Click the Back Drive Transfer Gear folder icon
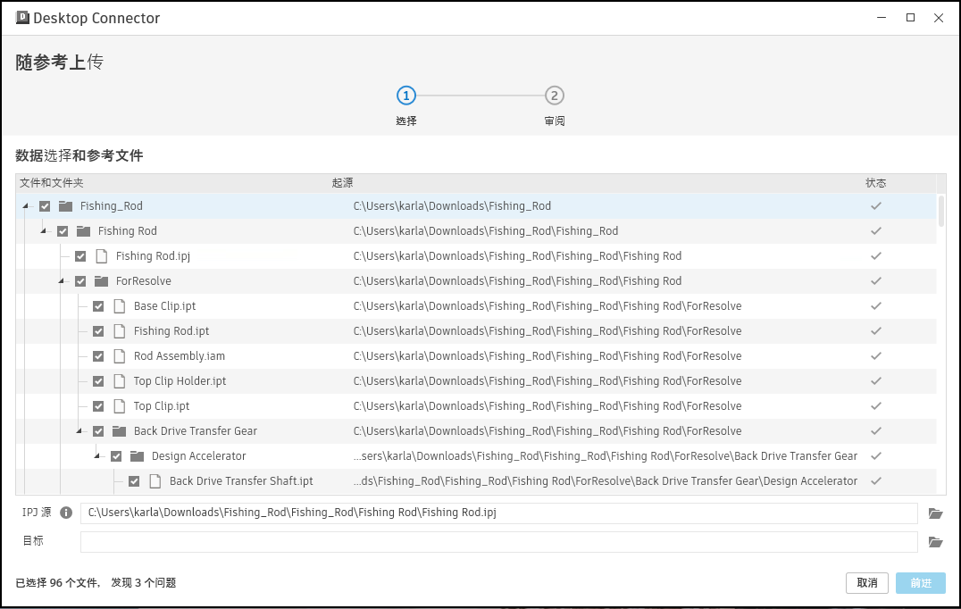The image size is (961, 609). (119, 431)
